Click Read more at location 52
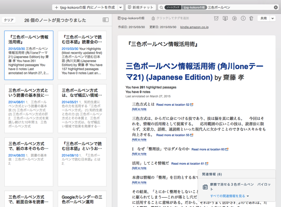The image size is (281, 207). 173,104
